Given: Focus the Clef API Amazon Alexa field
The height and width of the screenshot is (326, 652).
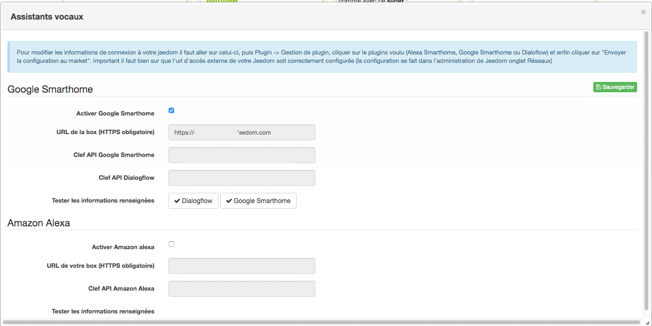Looking at the screenshot, I should point(242,289).
